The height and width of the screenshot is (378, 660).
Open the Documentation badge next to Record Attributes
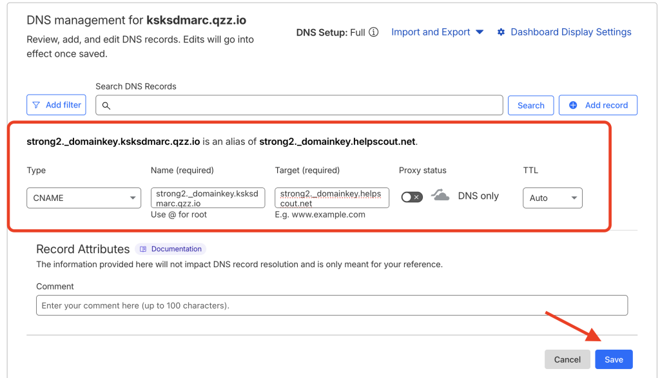click(x=171, y=249)
